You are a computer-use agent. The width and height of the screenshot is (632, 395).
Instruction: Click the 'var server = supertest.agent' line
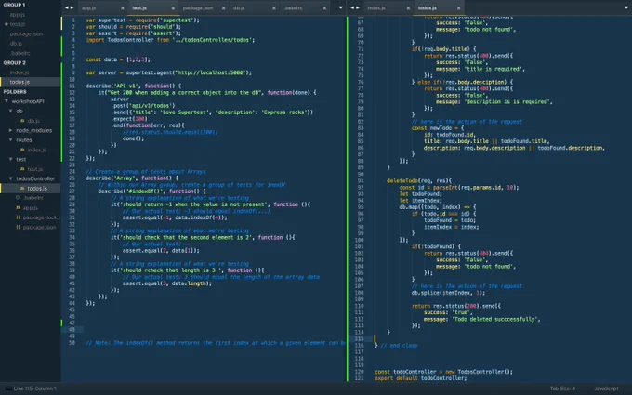point(168,72)
